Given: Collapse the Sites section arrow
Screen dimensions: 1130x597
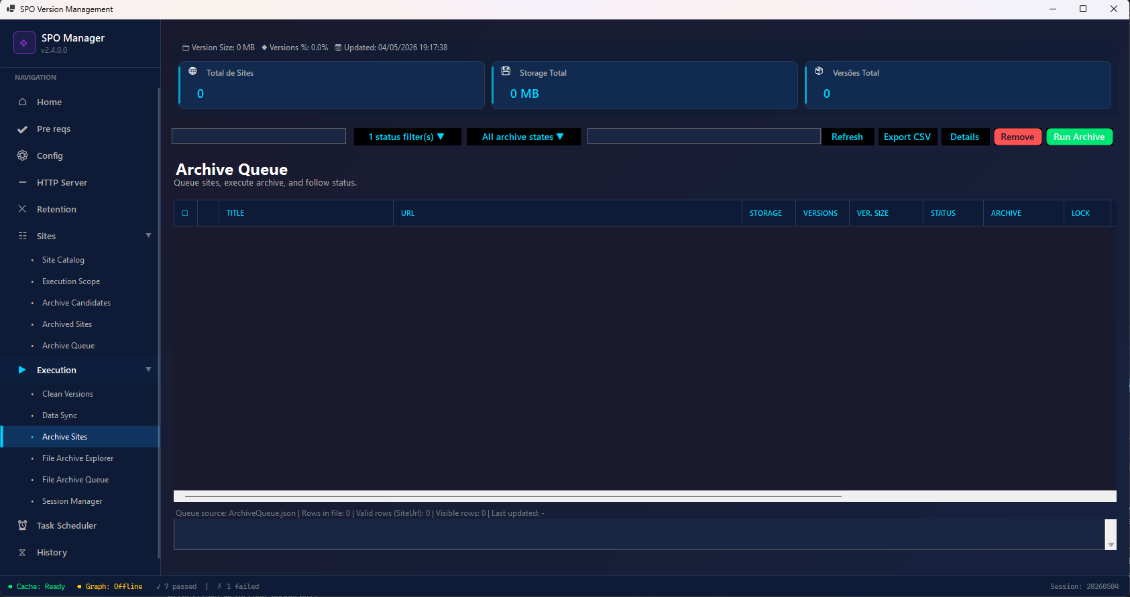Looking at the screenshot, I should click(x=148, y=235).
